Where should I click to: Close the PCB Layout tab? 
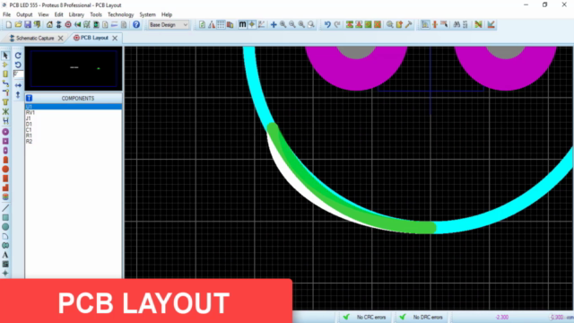pyautogui.click(x=115, y=38)
